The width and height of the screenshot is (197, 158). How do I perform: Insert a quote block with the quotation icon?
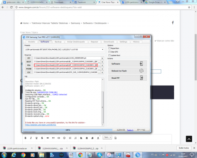coord(53,138)
